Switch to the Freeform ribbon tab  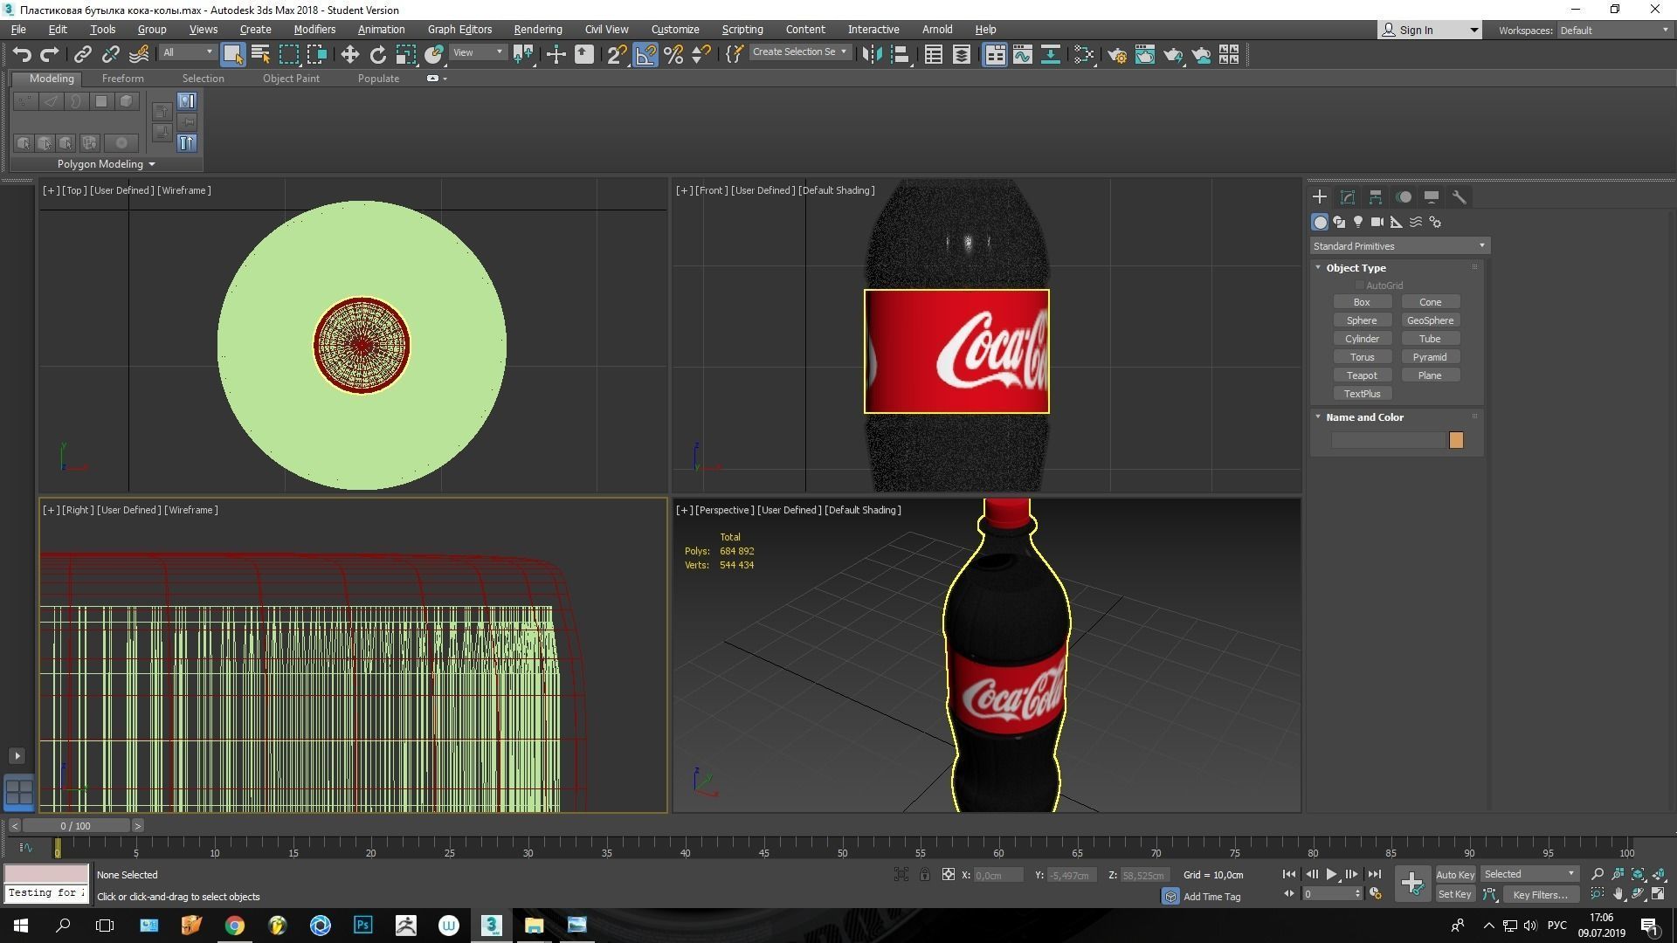[x=122, y=78]
